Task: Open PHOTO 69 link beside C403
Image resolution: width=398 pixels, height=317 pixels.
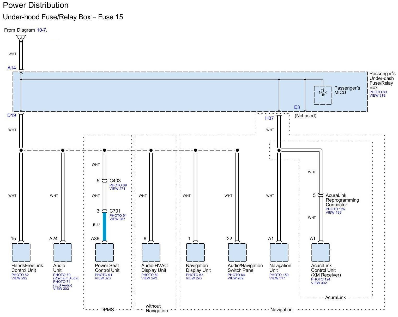Action: click(118, 185)
